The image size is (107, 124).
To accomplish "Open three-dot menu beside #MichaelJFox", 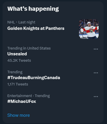I will [x=96, y=96].
